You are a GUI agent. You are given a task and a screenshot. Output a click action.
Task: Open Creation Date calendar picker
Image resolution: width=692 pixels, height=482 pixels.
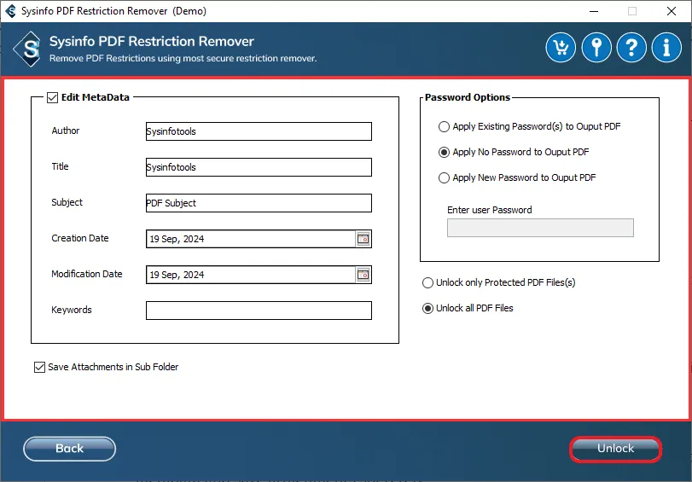pos(363,239)
